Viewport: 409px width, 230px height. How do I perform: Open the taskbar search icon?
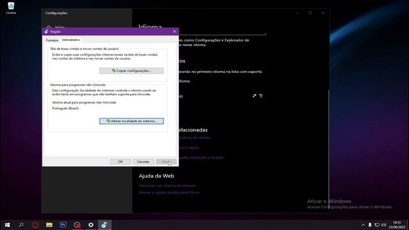pyautogui.click(x=21, y=225)
